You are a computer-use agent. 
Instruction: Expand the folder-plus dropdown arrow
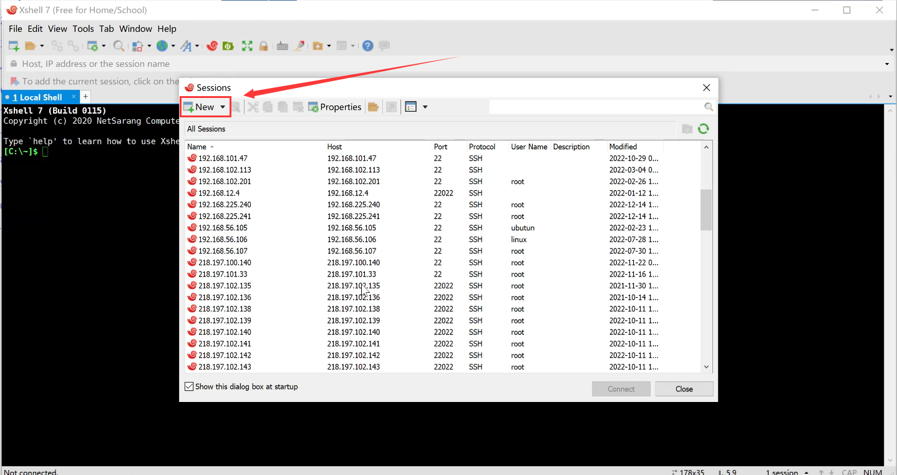329,46
